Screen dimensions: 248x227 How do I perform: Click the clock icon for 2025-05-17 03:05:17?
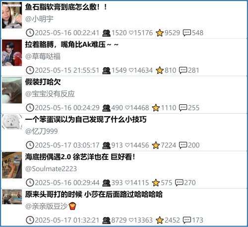coord(30,145)
